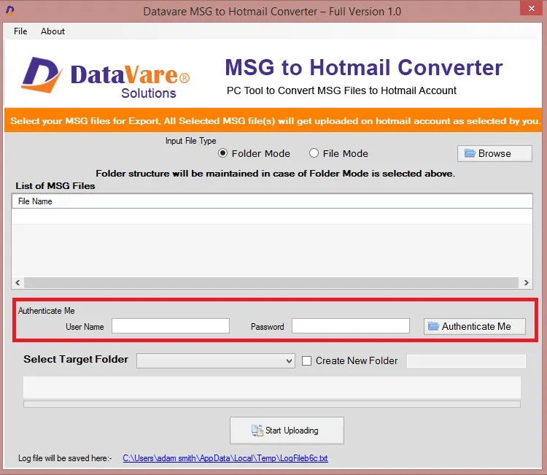The image size is (547, 475).
Task: Click 'Select Target Folder' label
Action: 76,359
